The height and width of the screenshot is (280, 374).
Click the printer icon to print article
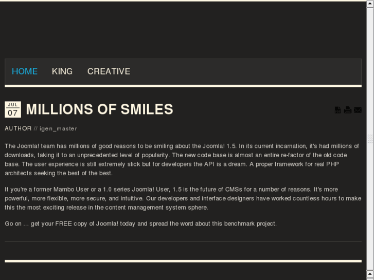[x=348, y=109]
